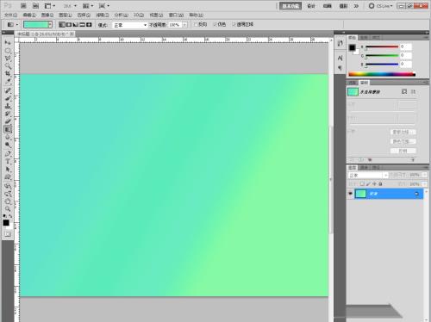431x322 pixels.
Task: Open the 编辑 (Edit) menu
Action: pyautogui.click(x=29, y=15)
